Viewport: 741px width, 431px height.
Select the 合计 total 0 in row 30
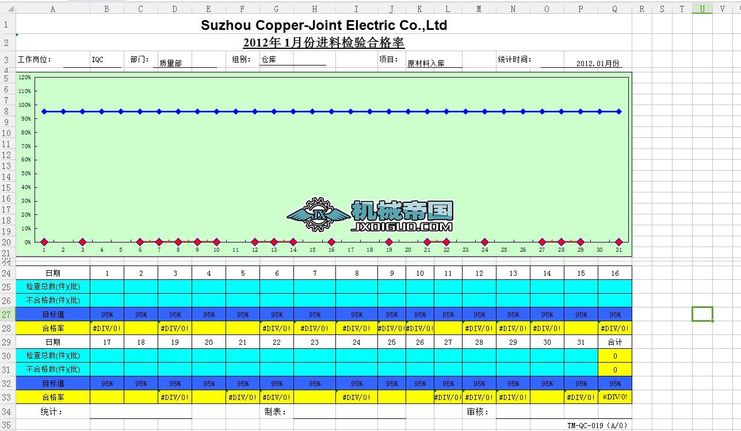coord(615,356)
